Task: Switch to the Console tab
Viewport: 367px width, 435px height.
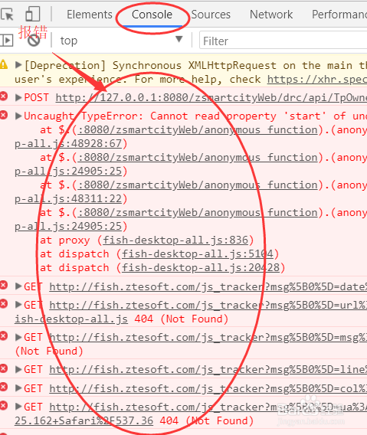Action: (152, 15)
